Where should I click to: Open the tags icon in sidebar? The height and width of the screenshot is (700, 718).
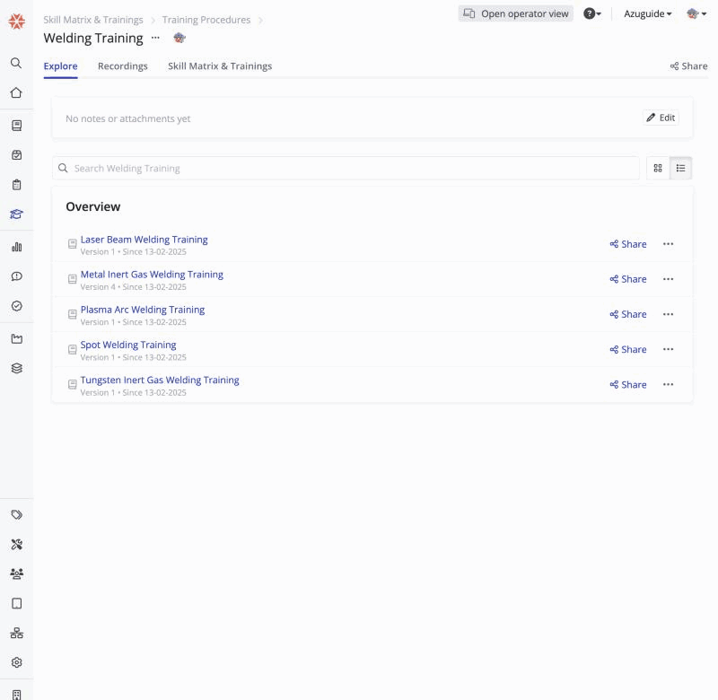tap(16, 514)
